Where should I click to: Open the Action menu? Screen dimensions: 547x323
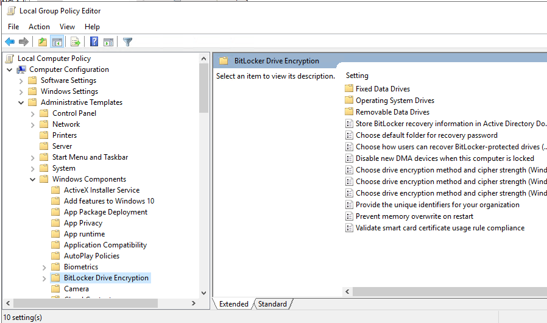coord(39,27)
